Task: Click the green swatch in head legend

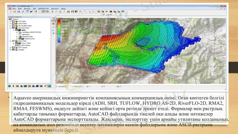Action: pyautogui.click(x=59, y=30)
